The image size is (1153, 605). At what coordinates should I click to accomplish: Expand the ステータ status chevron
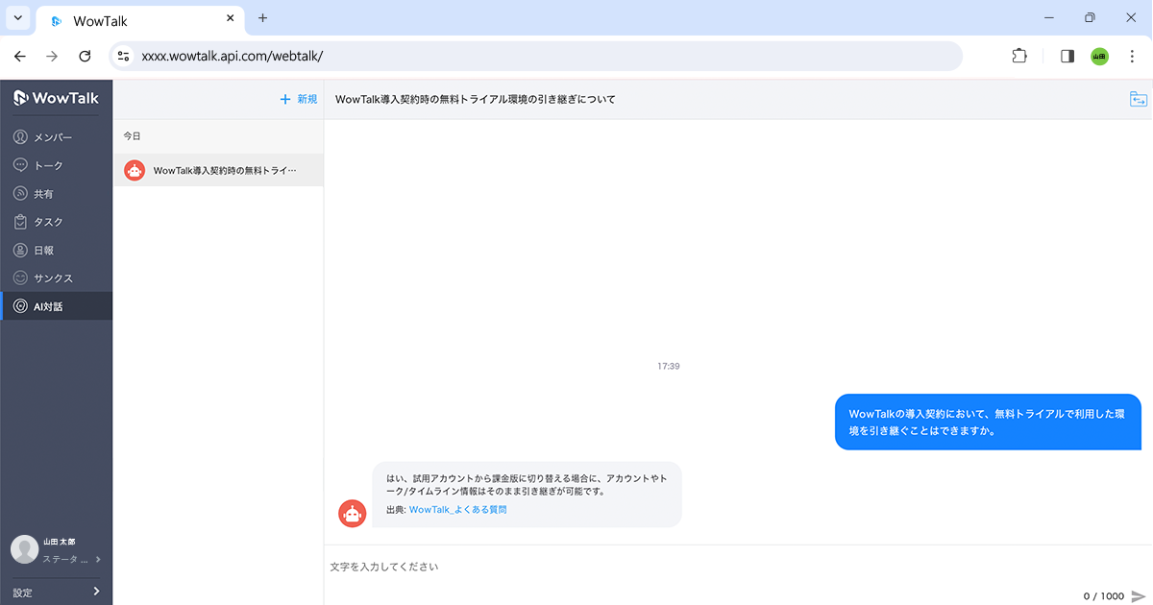click(98, 559)
